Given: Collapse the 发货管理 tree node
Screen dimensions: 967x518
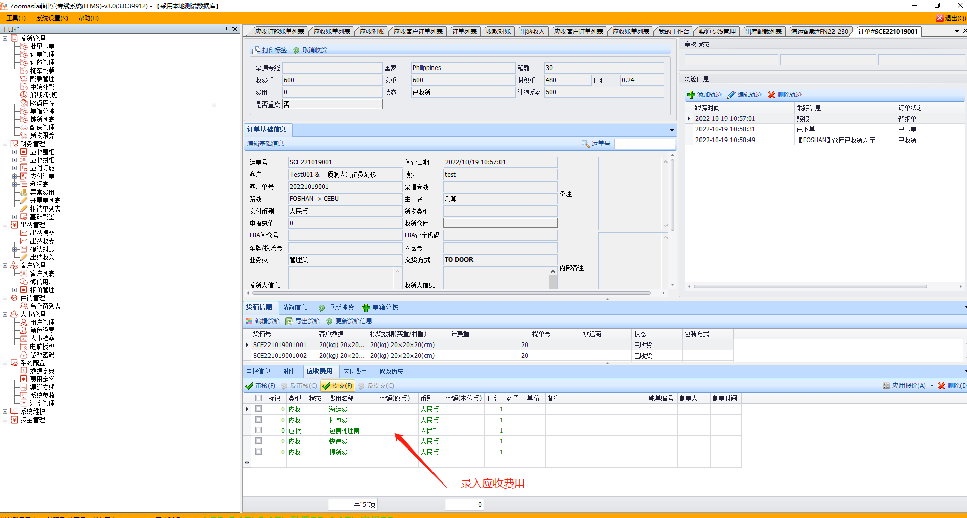Looking at the screenshot, I should click(5, 38).
